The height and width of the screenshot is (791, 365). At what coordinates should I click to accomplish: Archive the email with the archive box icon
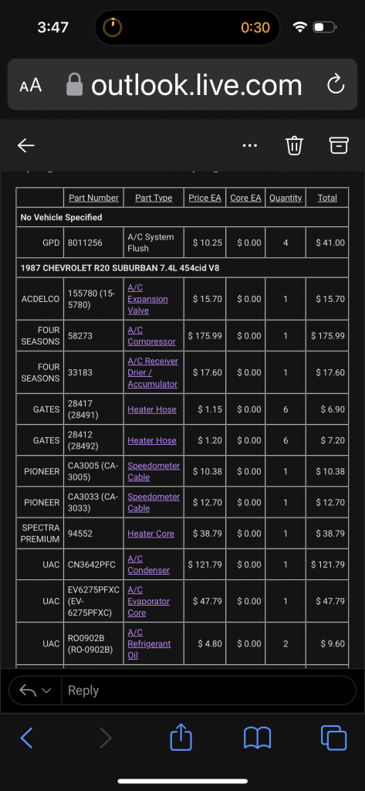[x=339, y=145]
